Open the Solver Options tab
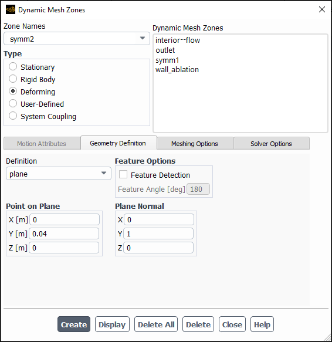This screenshot has width=332, height=342. pyautogui.click(x=271, y=144)
